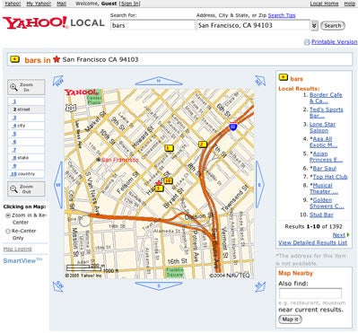This screenshot has height=333, width=358.
Task: Click the Zoom In magnifier button
Action: 26,87
